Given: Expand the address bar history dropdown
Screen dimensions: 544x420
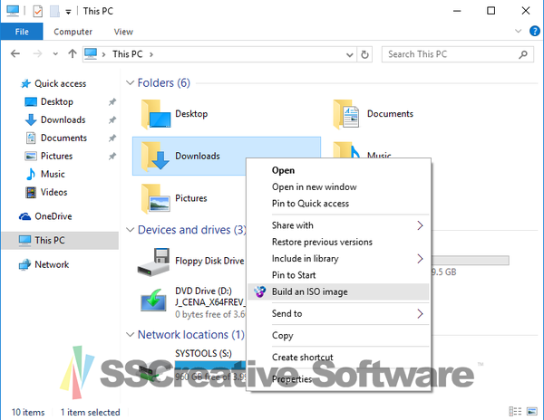Looking at the screenshot, I should tap(350, 54).
